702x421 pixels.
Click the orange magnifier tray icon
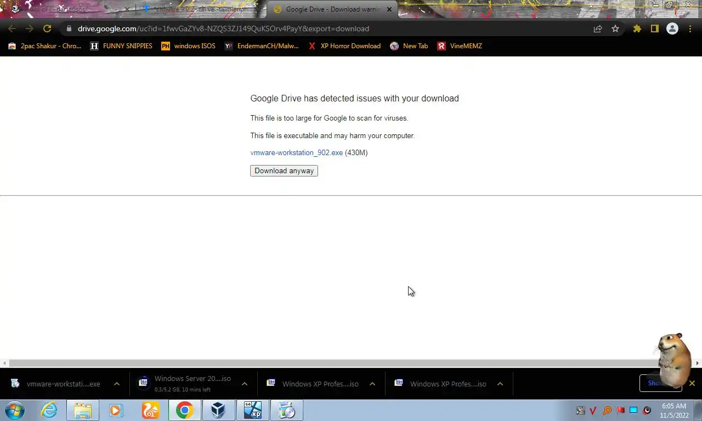607,410
